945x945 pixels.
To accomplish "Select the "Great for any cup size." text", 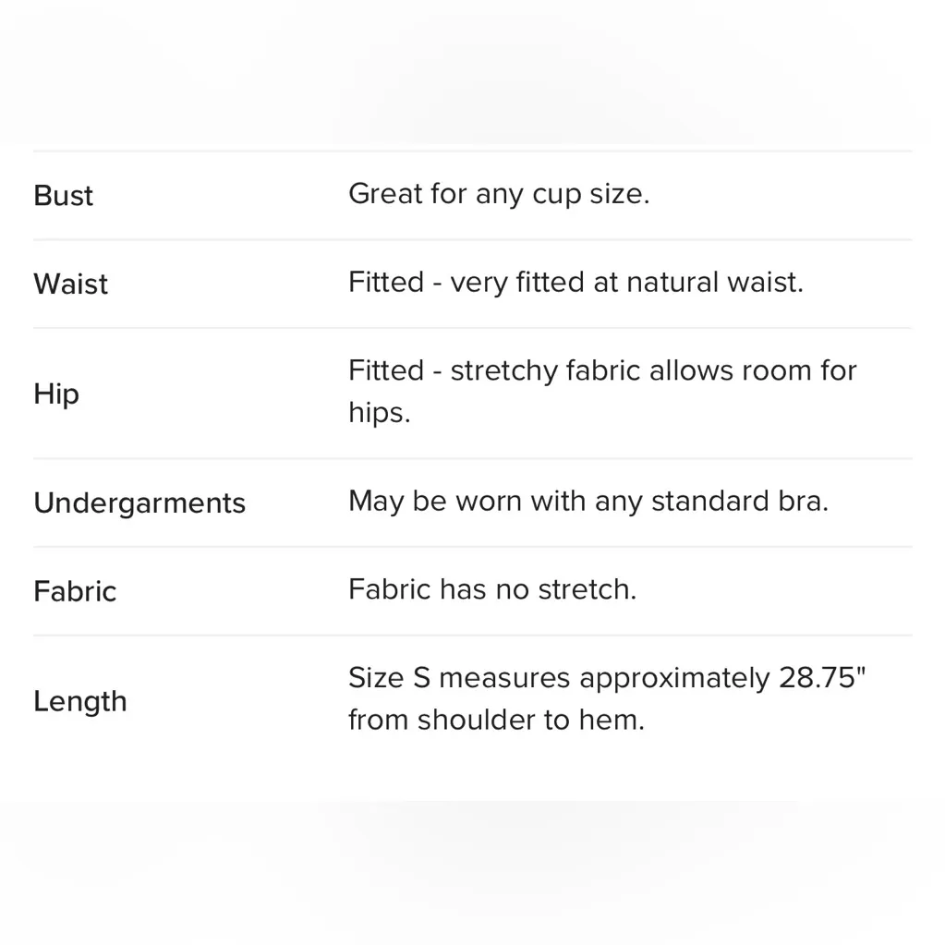I will (498, 194).
